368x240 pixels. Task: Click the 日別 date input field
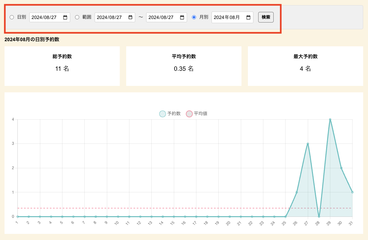[x=50, y=17]
